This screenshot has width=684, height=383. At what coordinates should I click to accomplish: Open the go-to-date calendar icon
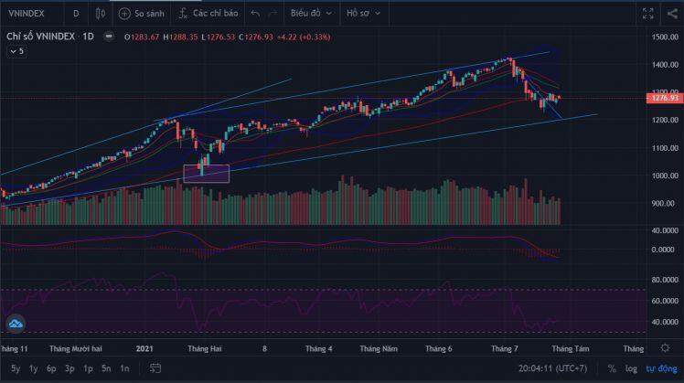click(155, 368)
